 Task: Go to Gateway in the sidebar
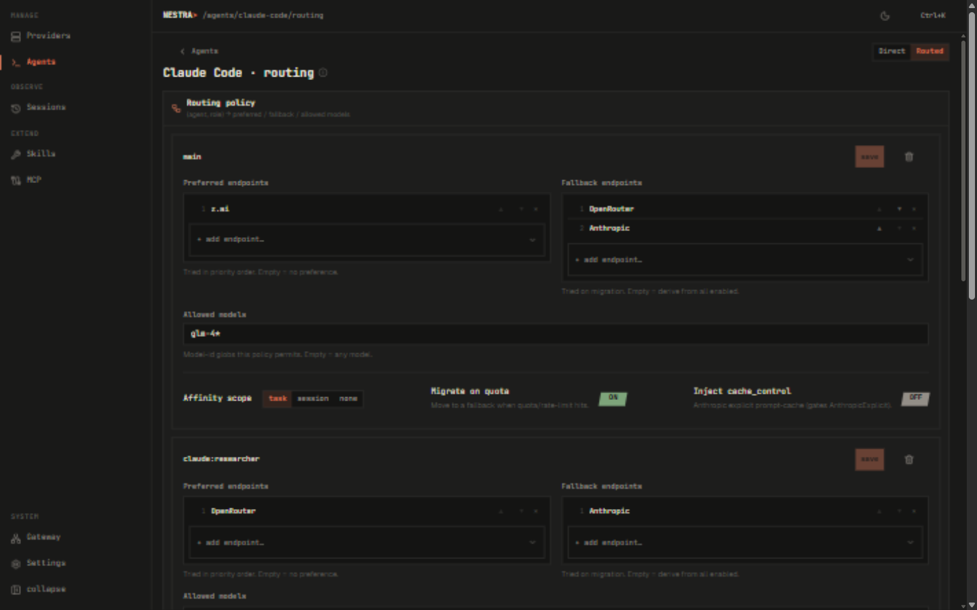pyautogui.click(x=43, y=537)
